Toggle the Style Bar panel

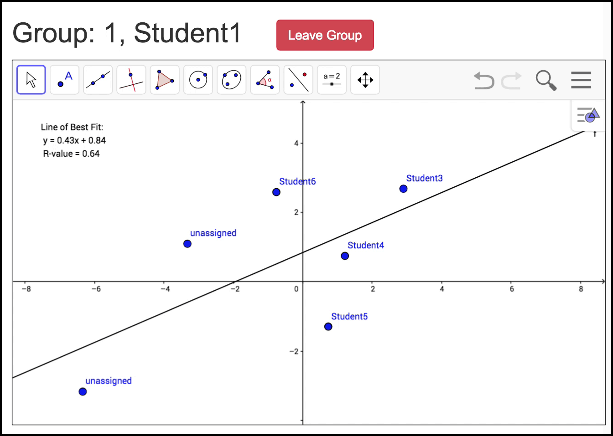[588, 115]
